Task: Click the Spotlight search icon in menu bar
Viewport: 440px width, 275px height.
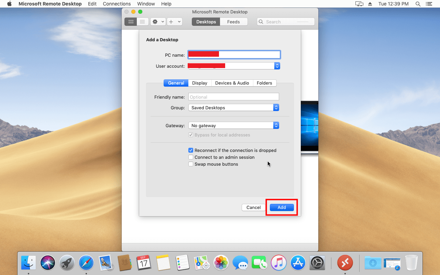Action: pyautogui.click(x=418, y=4)
